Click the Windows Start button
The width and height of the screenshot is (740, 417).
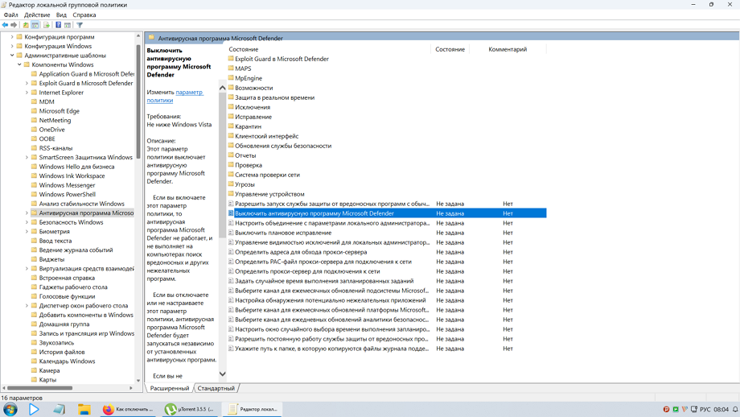click(10, 409)
